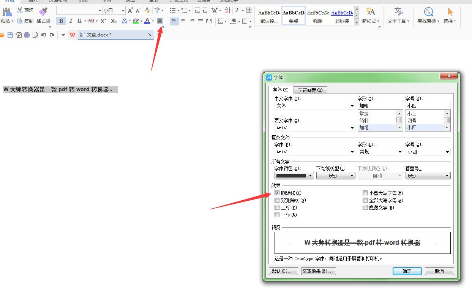Uncheck the 删除线 strikethrough checkbox
This screenshot has height=290, width=472.
(x=277, y=193)
